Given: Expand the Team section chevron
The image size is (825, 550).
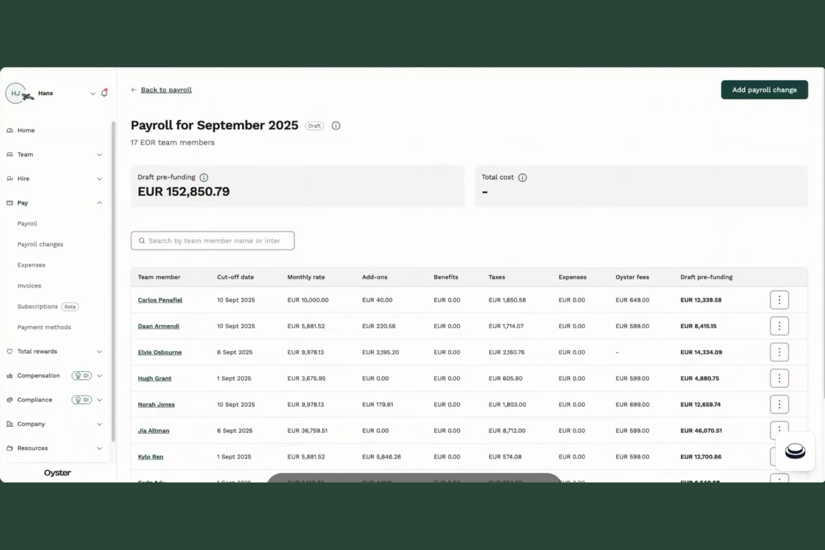Looking at the screenshot, I should click(99, 155).
